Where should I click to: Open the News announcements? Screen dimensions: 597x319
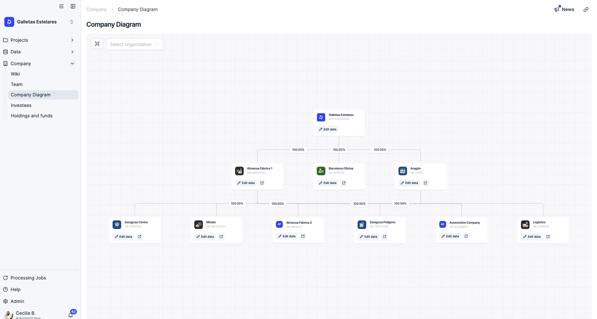pyautogui.click(x=564, y=9)
